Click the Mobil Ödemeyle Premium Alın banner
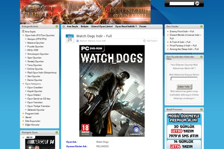 pos(184,131)
